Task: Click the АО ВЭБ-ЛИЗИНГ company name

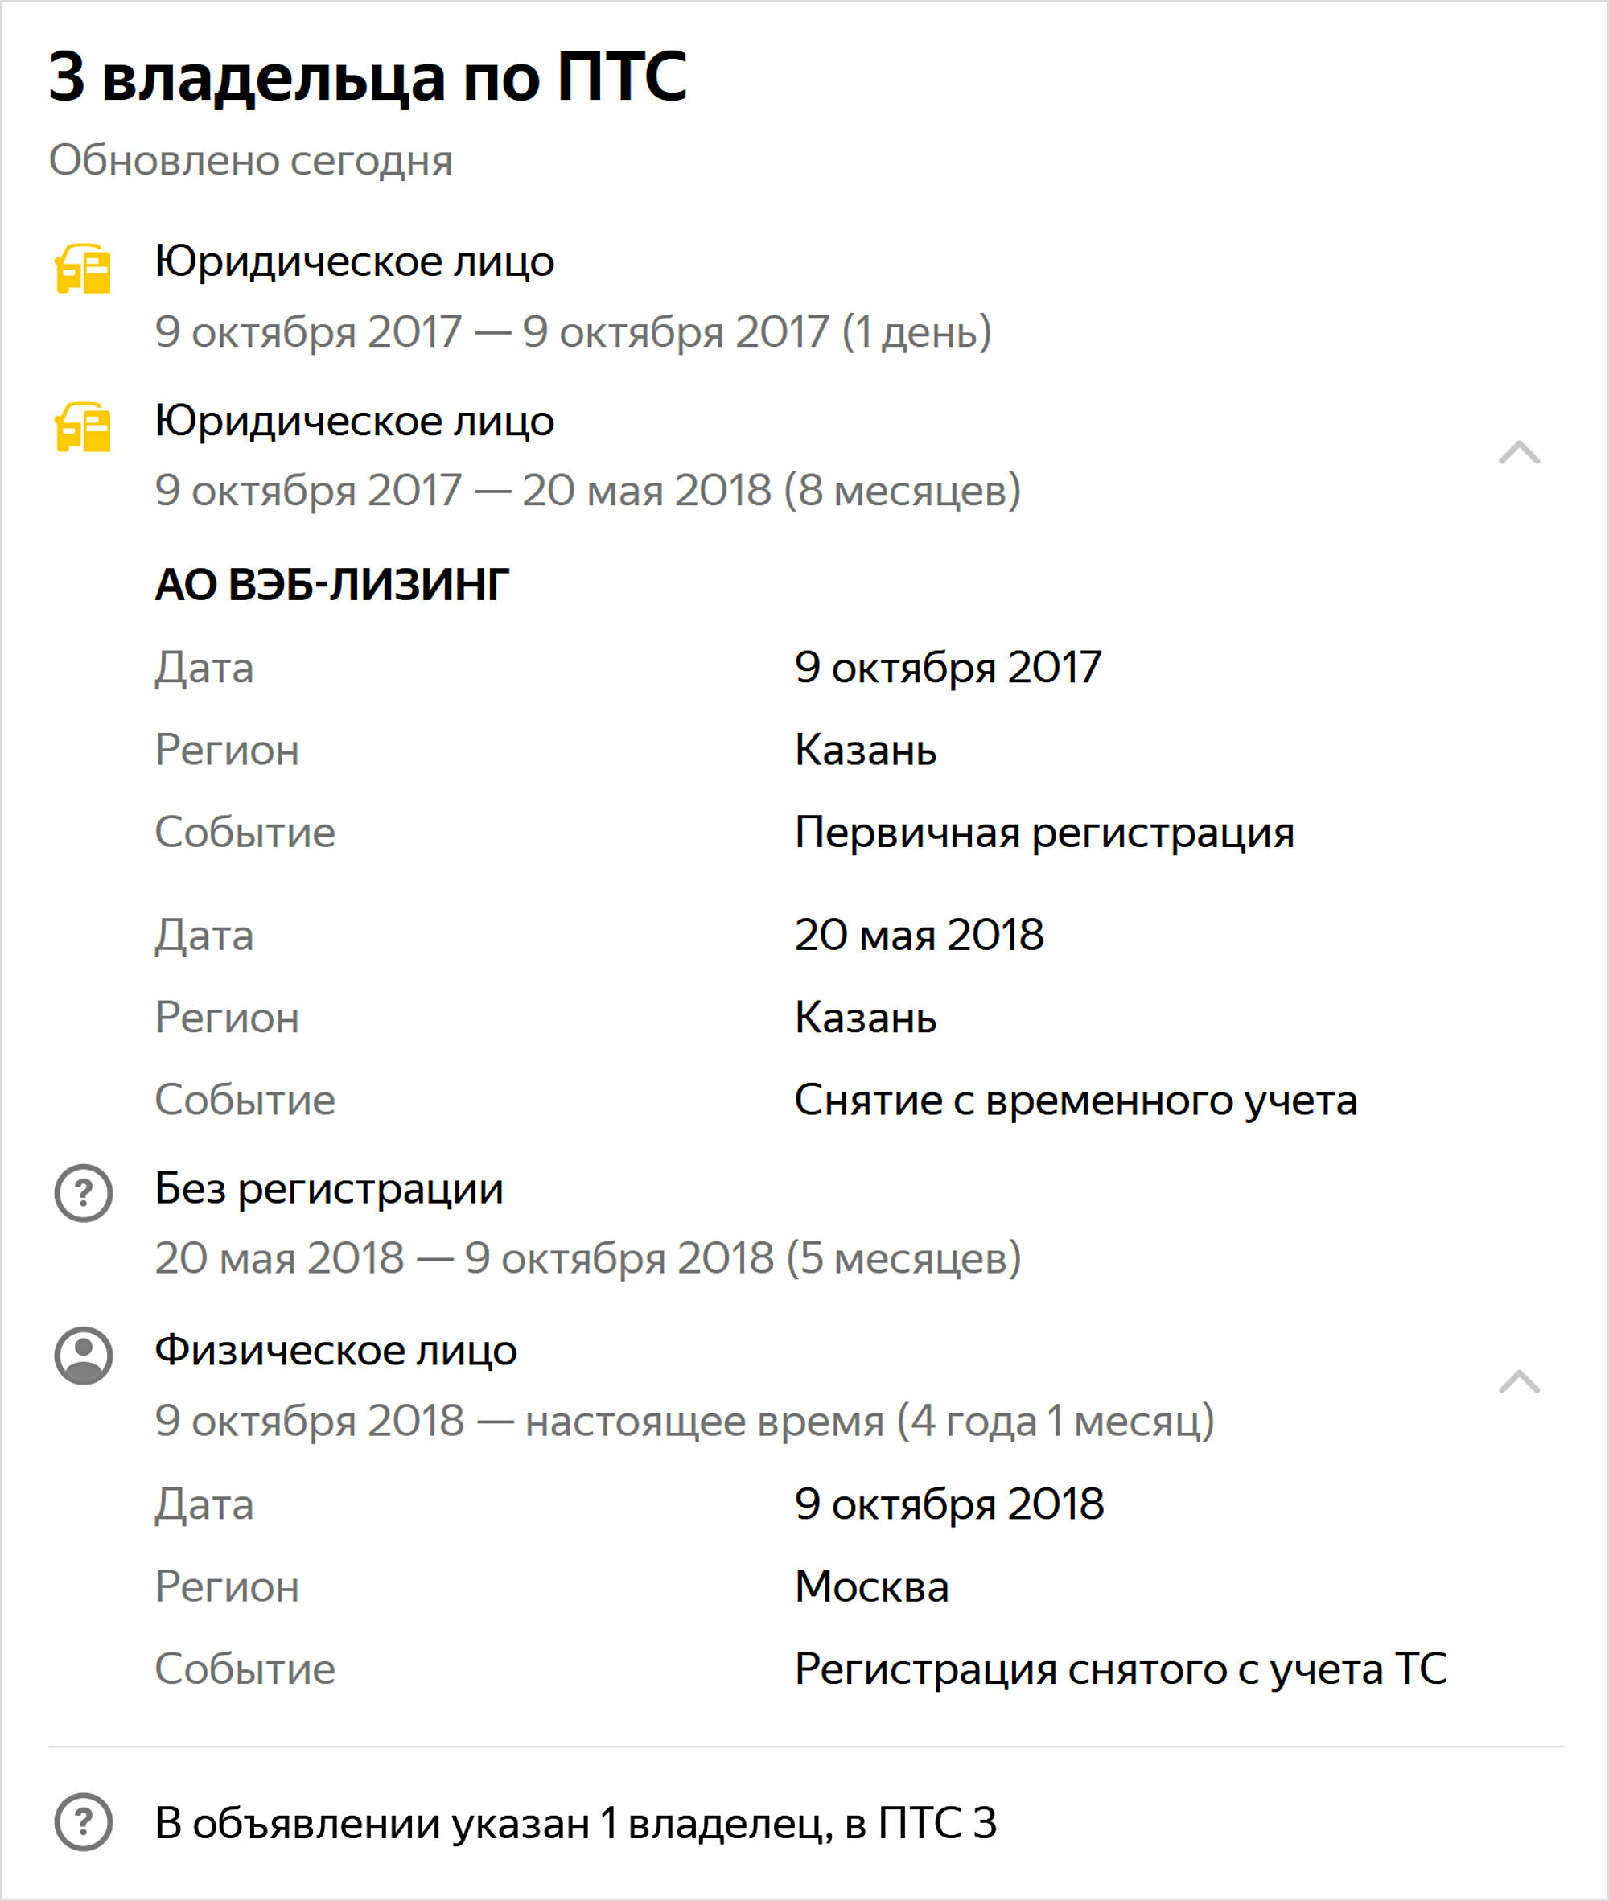Action: coord(332,584)
